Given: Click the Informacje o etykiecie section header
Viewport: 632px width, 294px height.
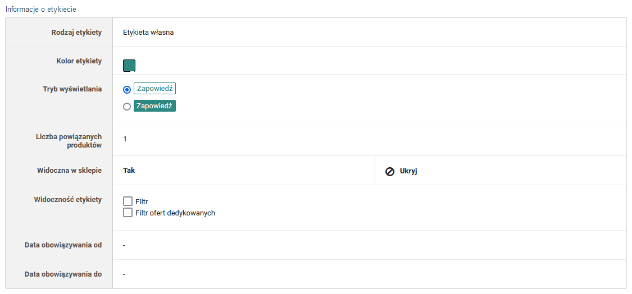Looking at the screenshot, I should coord(41,10).
